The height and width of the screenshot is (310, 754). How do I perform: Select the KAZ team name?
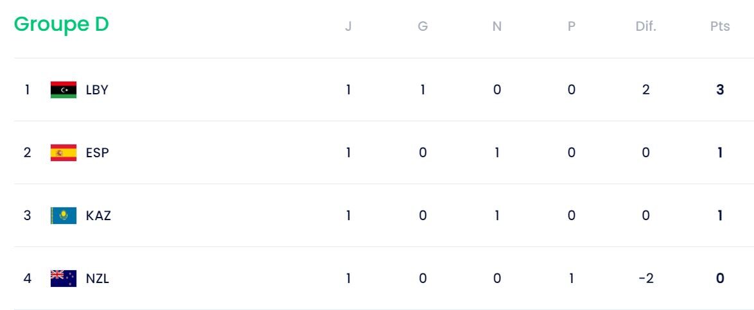point(98,216)
